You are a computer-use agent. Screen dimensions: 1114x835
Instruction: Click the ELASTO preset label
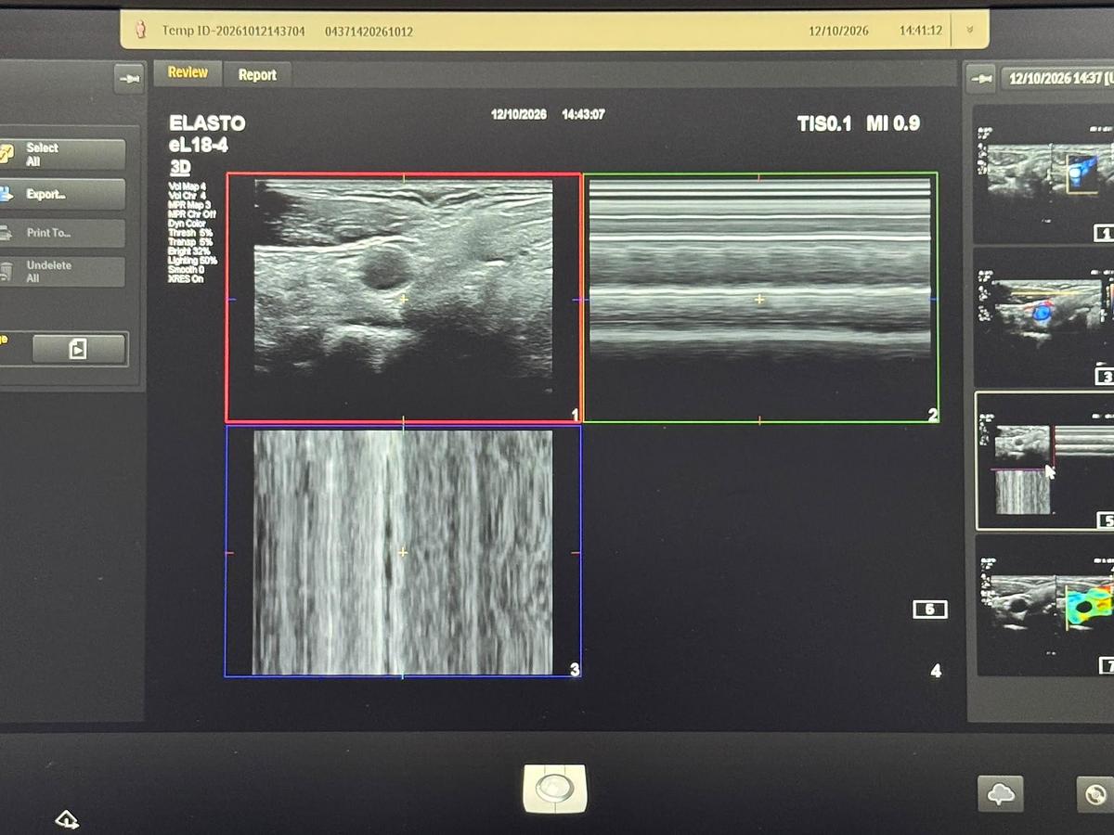click(207, 123)
